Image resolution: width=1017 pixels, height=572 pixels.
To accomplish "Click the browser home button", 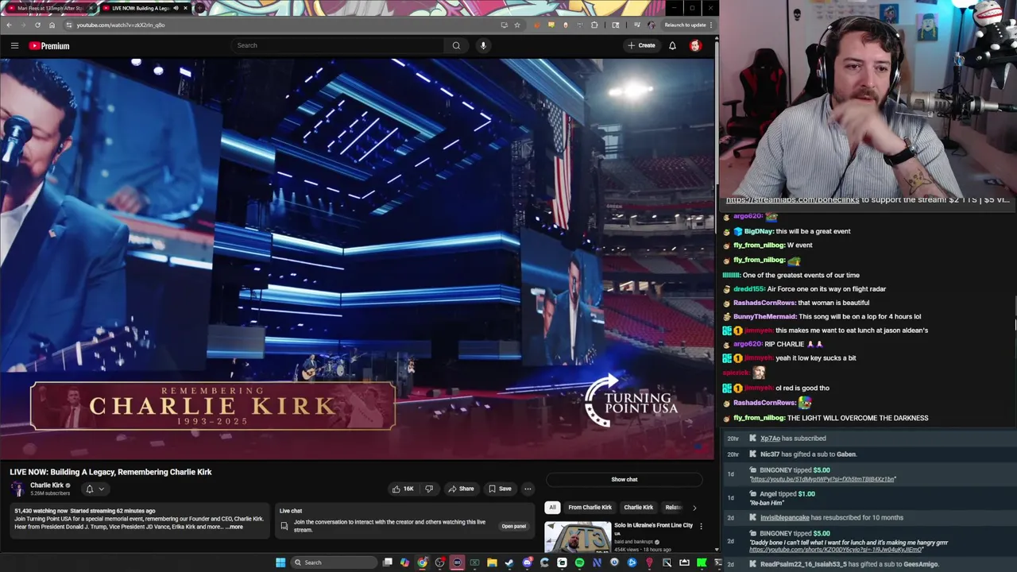I will (x=52, y=25).
